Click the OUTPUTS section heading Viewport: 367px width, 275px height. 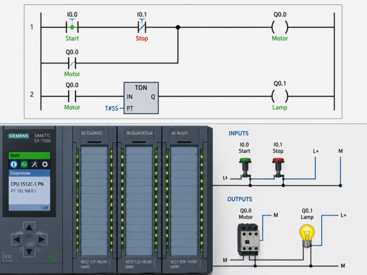point(240,199)
